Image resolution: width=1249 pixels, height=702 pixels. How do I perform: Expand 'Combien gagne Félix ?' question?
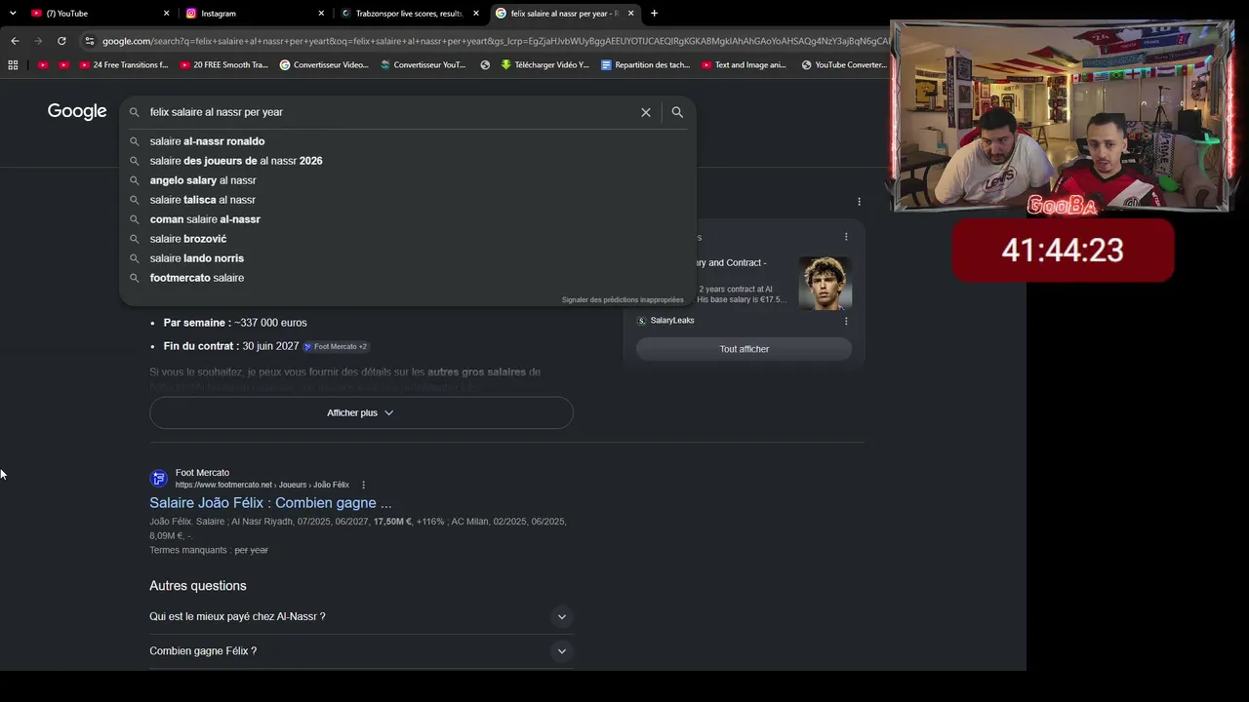[361, 651]
